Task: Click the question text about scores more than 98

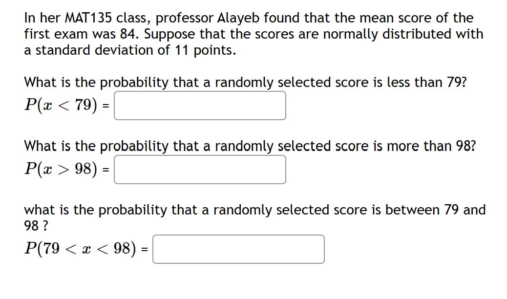Action: click(x=249, y=146)
